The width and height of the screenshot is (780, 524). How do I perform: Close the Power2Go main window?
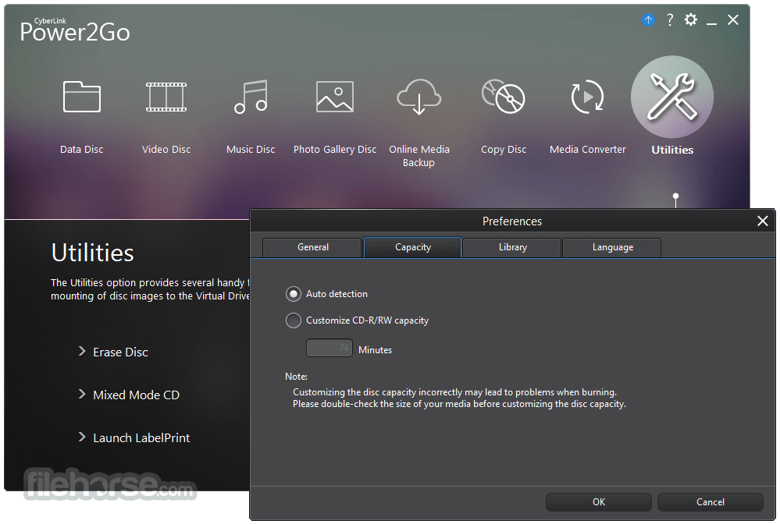(733, 19)
